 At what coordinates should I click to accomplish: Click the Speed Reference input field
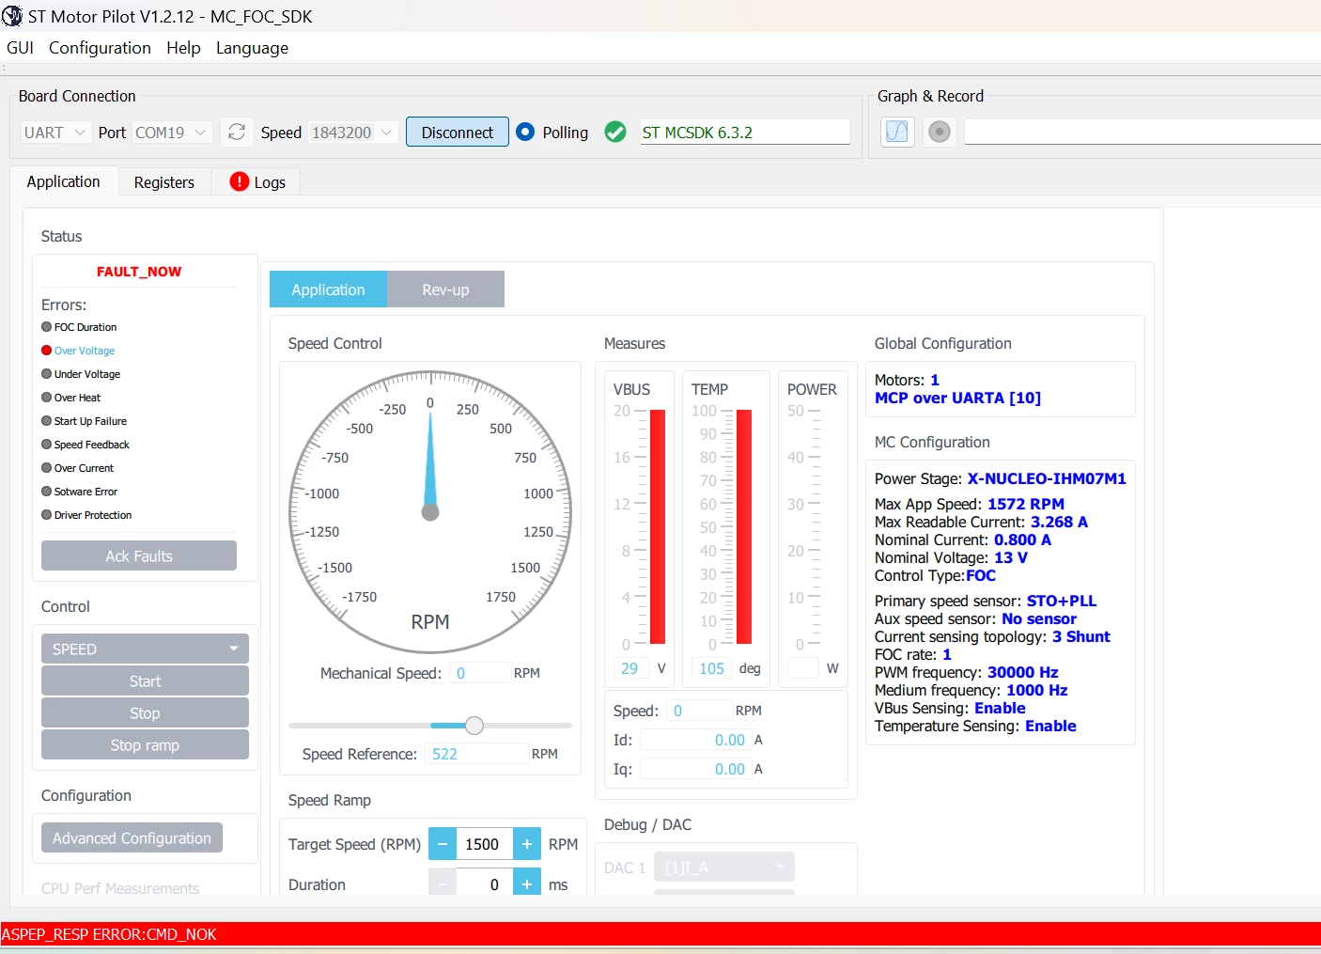click(477, 754)
